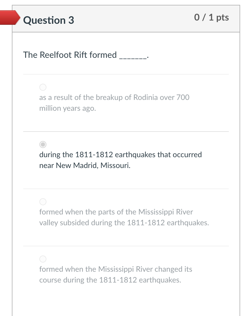Screen dimensions: 252x316
Task: Click the answer about Mississippi valley subsiding
Action: (x=124, y=217)
